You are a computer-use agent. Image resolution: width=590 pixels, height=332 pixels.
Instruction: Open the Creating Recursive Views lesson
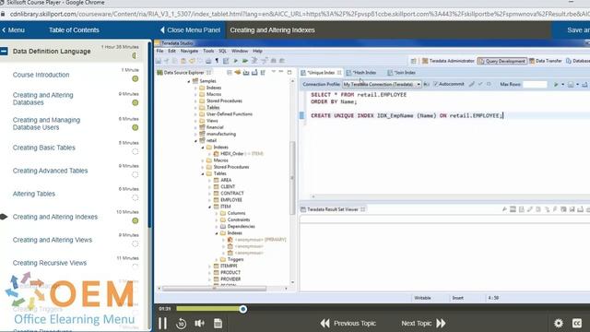[50, 263]
